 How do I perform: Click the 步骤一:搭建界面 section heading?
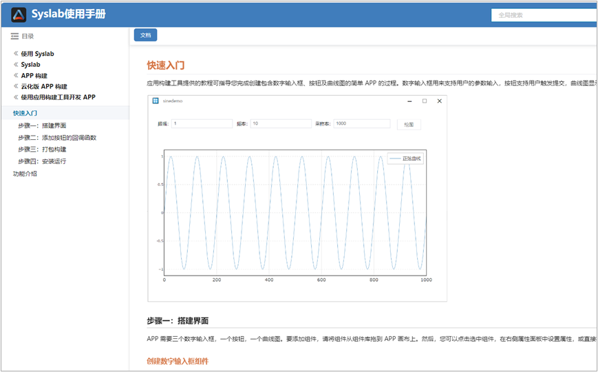coord(178,321)
